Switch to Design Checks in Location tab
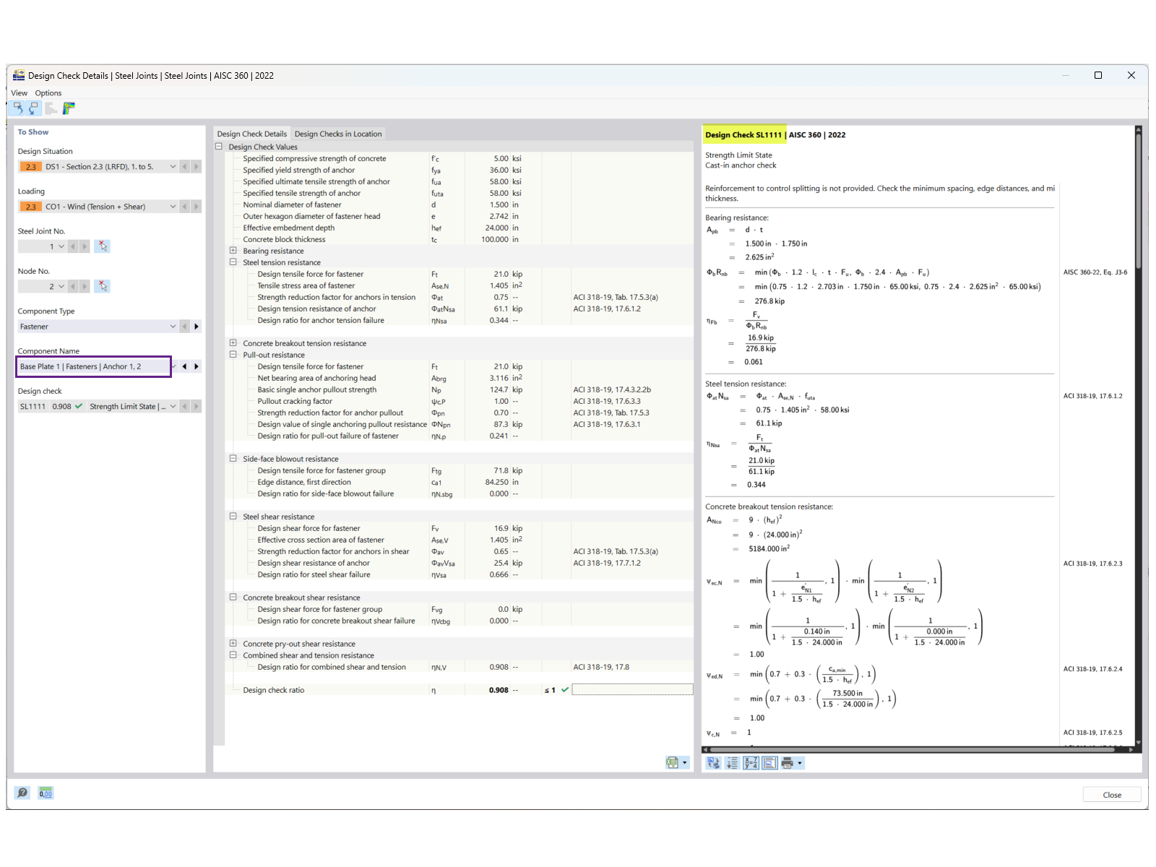 tap(338, 134)
